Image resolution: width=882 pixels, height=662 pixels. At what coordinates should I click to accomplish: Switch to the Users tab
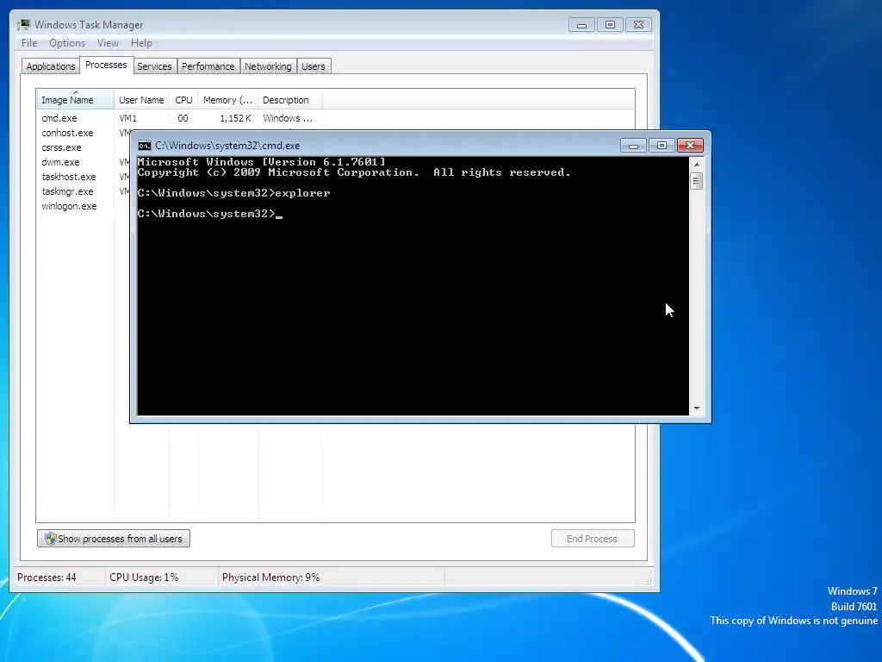314,66
